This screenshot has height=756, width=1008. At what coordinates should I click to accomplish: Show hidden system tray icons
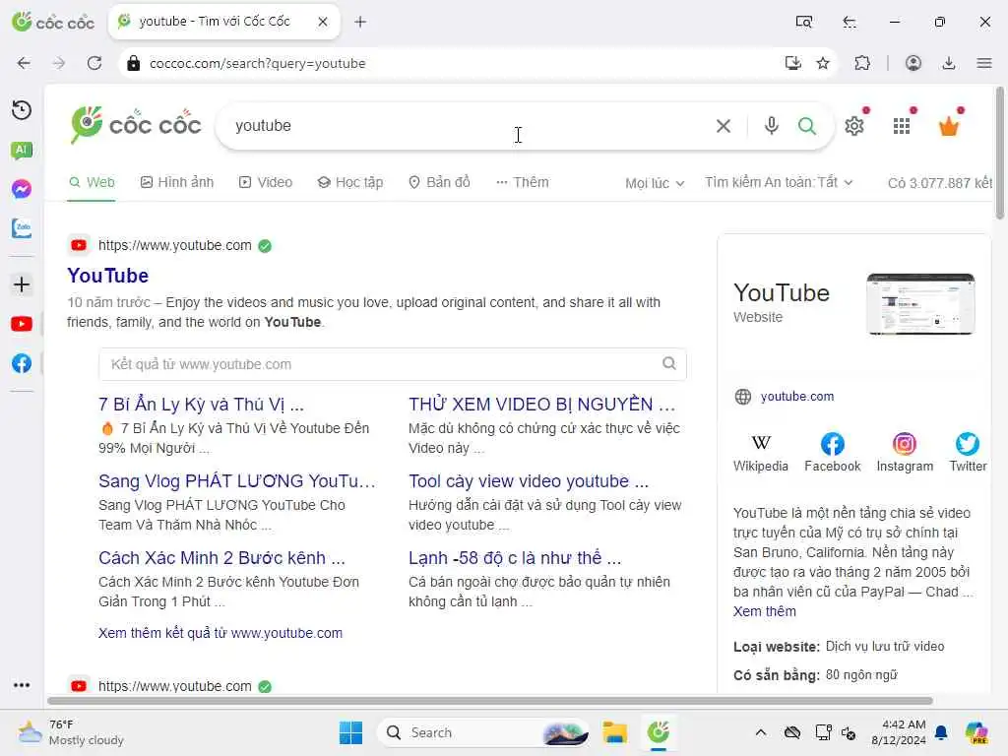point(761,732)
